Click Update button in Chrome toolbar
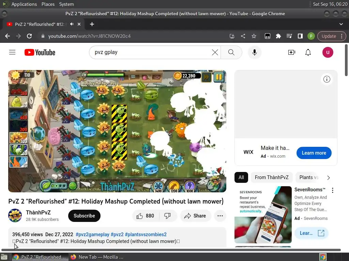 pos(329,36)
